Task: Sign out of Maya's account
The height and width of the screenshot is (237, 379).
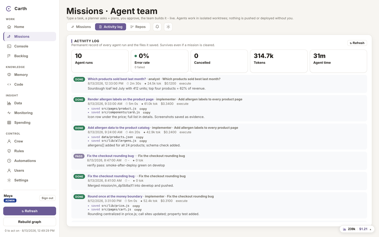Action: (47, 198)
